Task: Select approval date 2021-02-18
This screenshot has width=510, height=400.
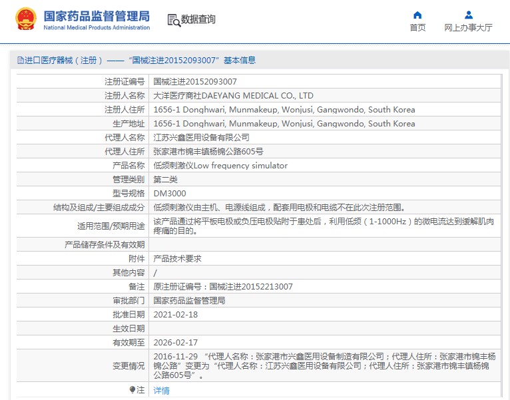Action: (176, 314)
